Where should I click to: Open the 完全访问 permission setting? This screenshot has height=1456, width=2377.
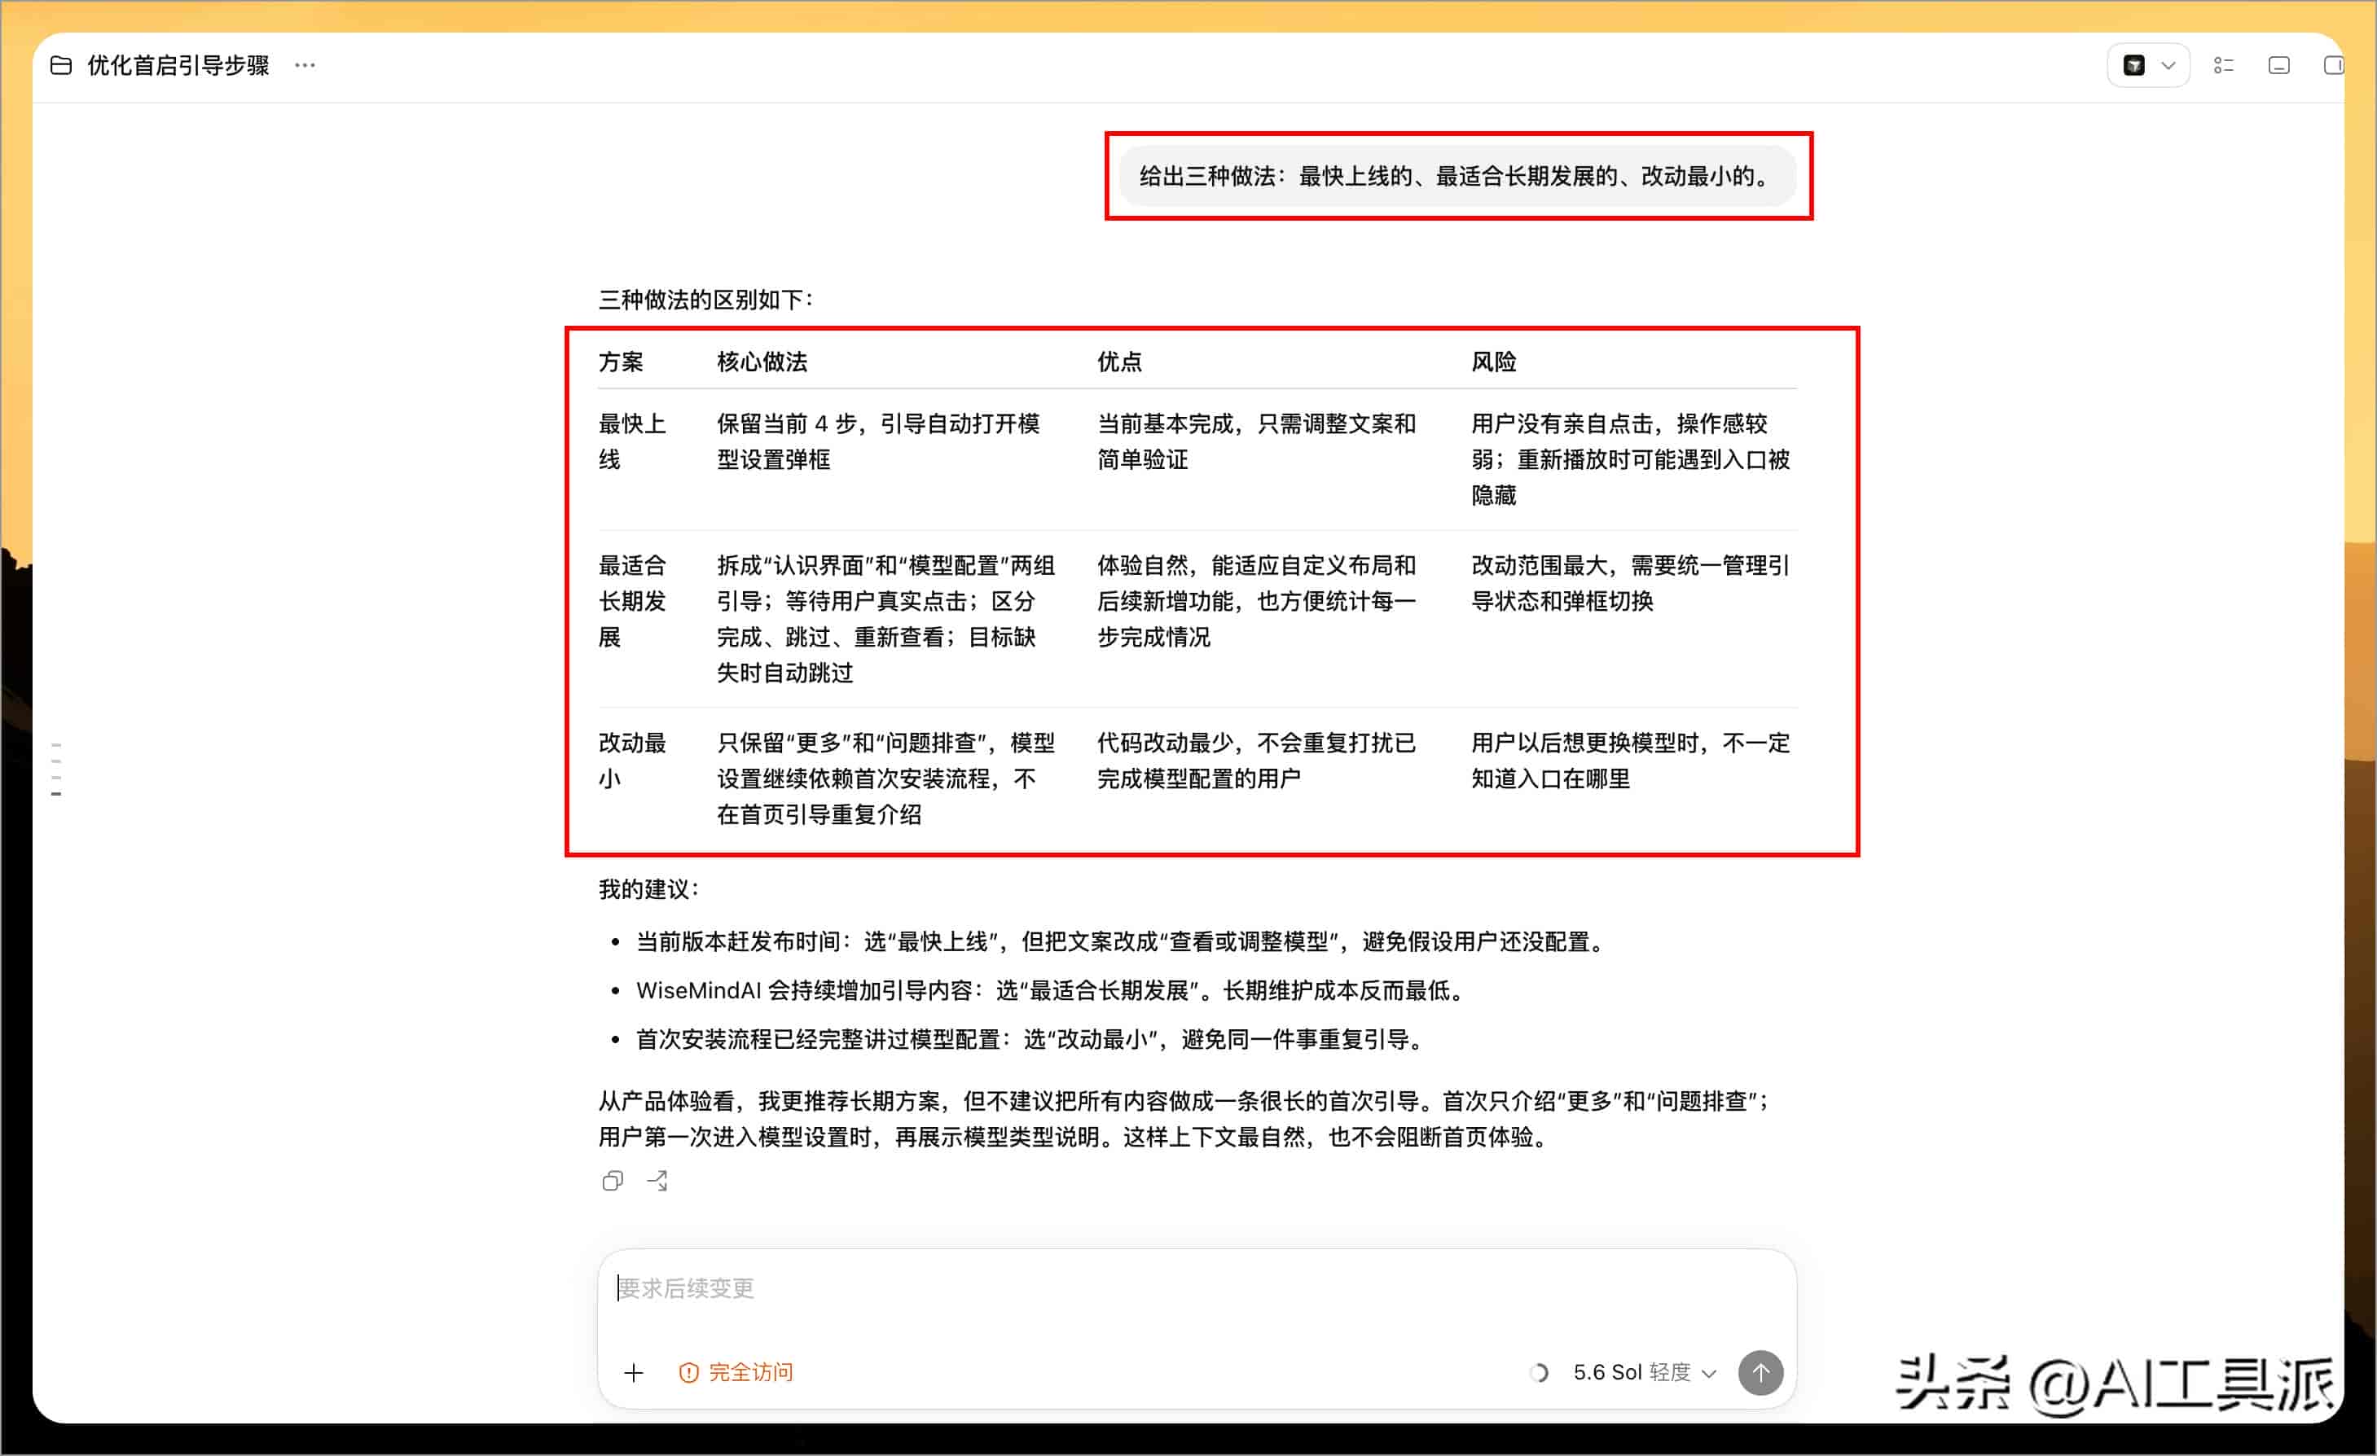click(736, 1372)
